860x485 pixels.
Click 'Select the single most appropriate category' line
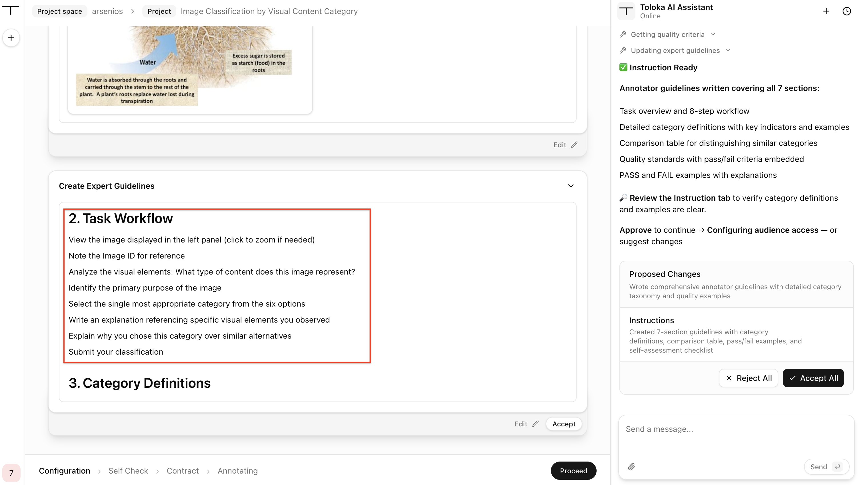[x=187, y=304]
